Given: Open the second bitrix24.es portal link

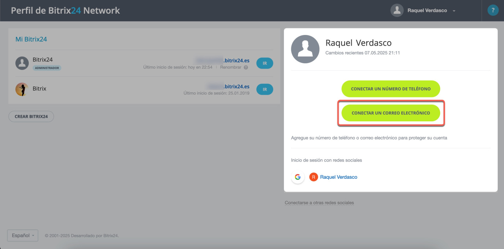Looking at the screenshot, I should click(228, 86).
